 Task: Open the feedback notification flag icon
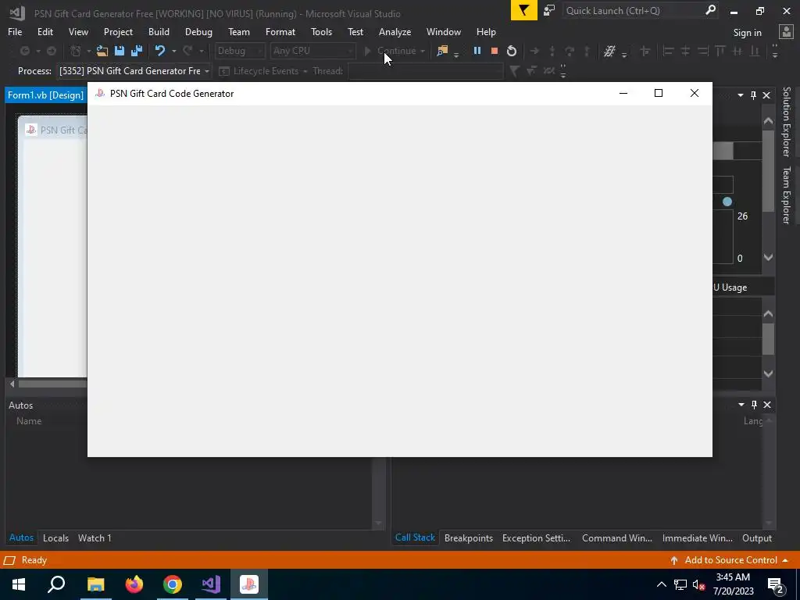(524, 10)
